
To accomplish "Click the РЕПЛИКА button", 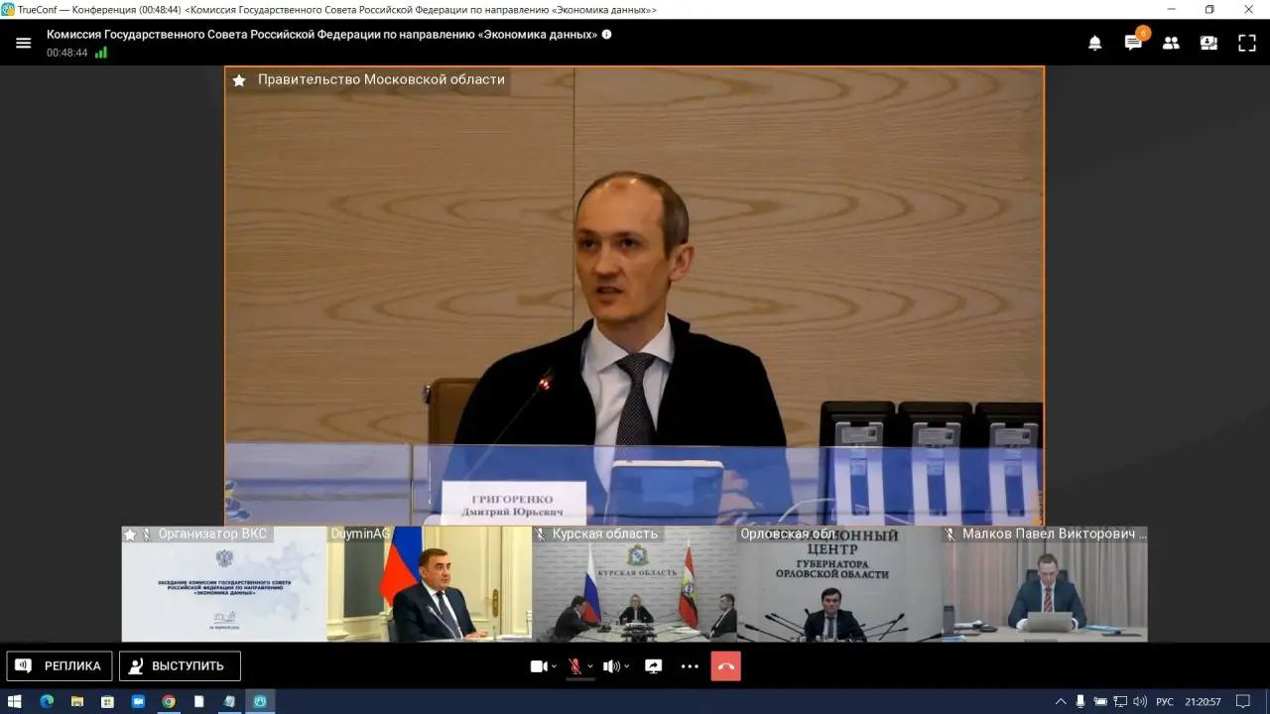I will click(60, 666).
